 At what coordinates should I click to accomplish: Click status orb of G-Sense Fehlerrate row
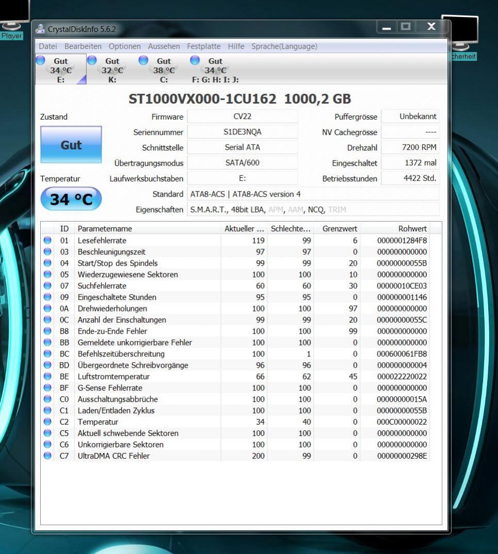(x=47, y=387)
